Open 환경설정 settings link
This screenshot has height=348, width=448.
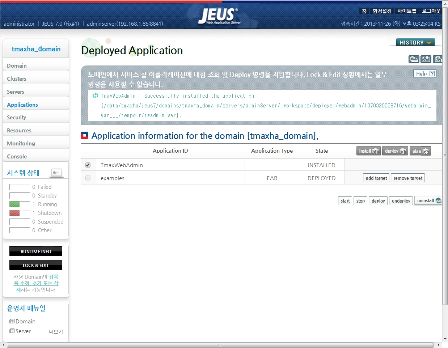tap(382, 11)
